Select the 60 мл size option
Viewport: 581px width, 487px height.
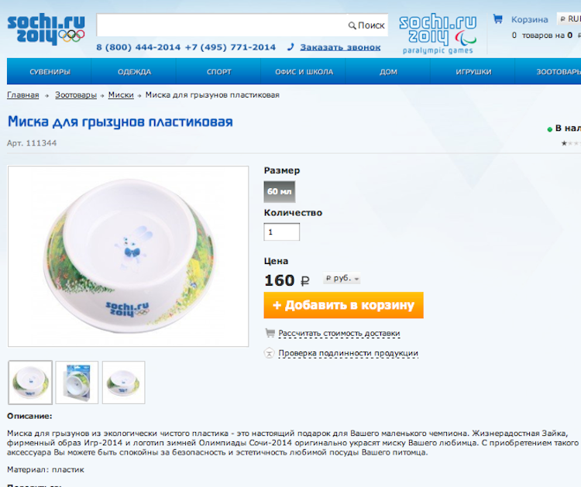280,191
